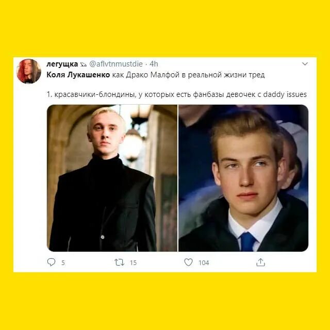Click the @aflvtnmustdie handle
The width and height of the screenshot is (330, 330).
[116, 64]
